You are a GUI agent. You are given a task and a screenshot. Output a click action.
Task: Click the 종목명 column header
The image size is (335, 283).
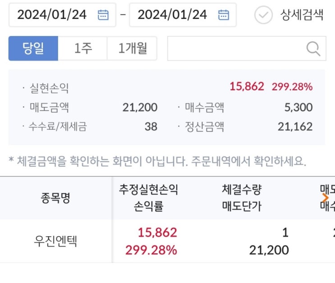click(55, 198)
